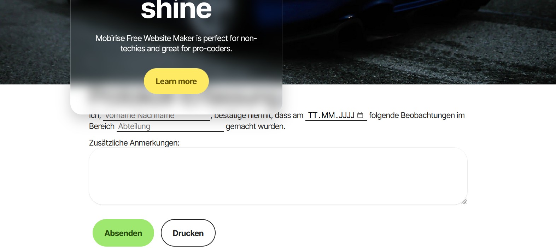The height and width of the screenshot is (248, 556).
Task: Click the textarea resize grip handle
Action: pyautogui.click(x=464, y=201)
